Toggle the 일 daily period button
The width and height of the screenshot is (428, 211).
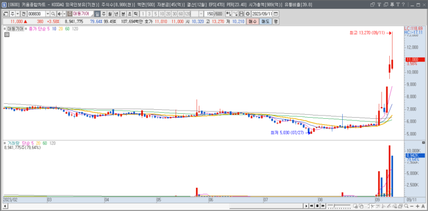pos(97,14)
